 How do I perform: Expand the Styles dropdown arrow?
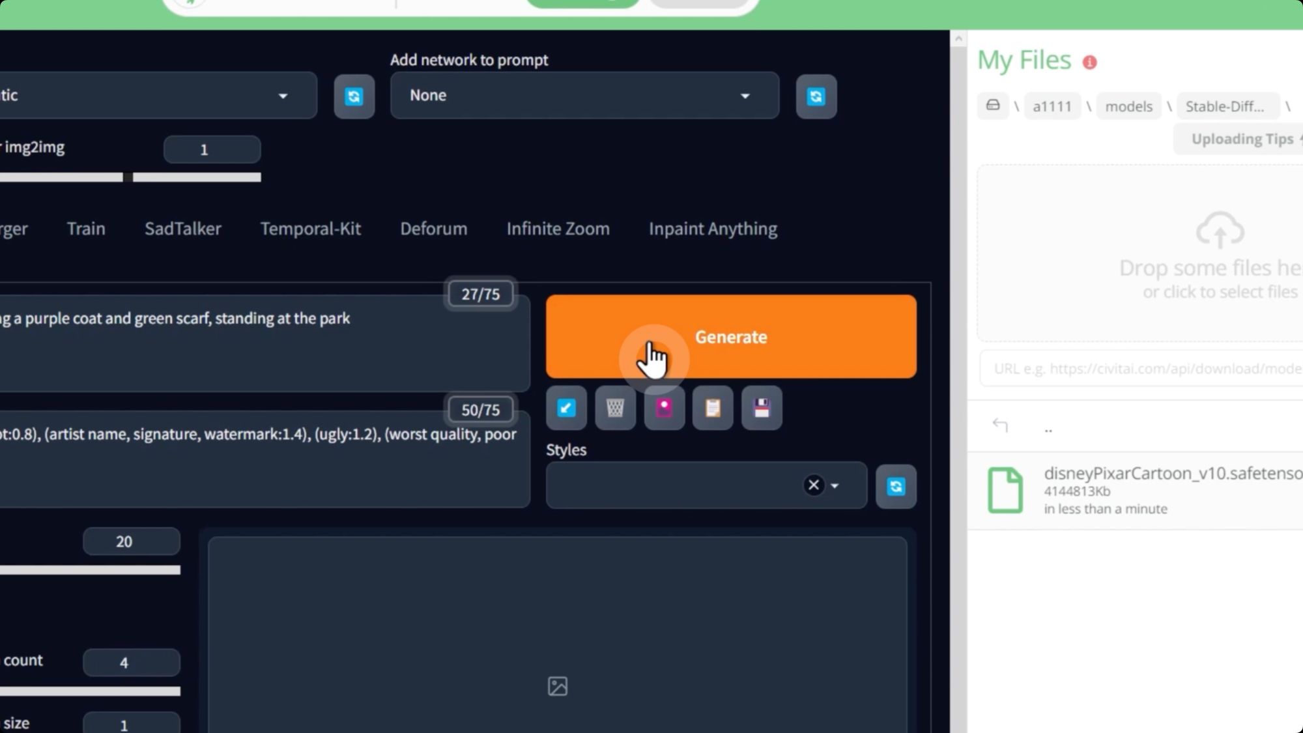[835, 486]
